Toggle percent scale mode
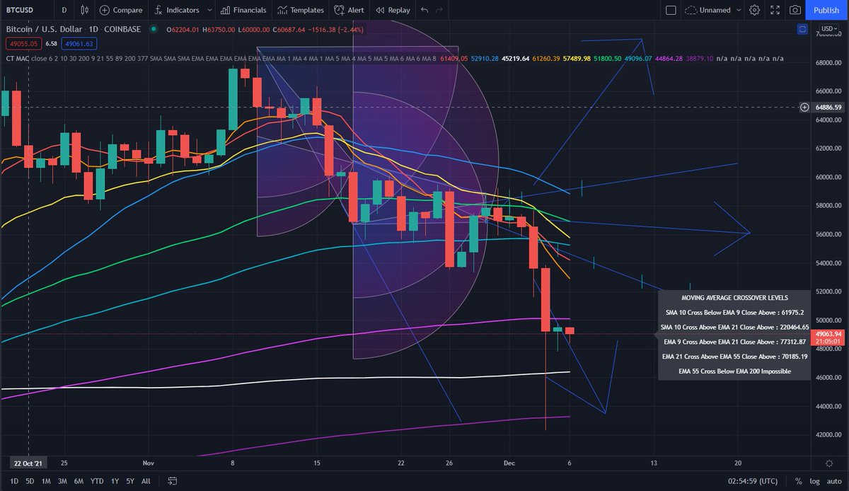 797,481
